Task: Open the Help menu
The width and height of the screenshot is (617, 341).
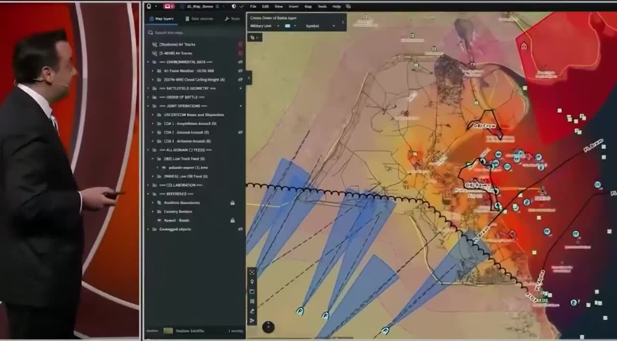Action: tap(336, 6)
